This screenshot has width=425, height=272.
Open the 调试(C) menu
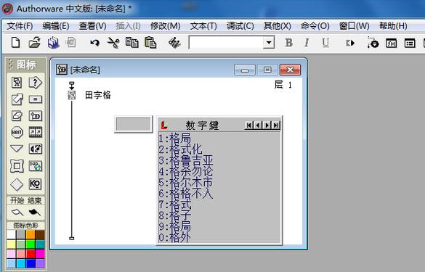click(x=240, y=26)
